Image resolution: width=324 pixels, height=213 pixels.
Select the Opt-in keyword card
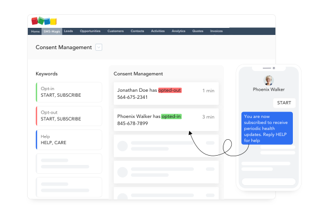69,92
